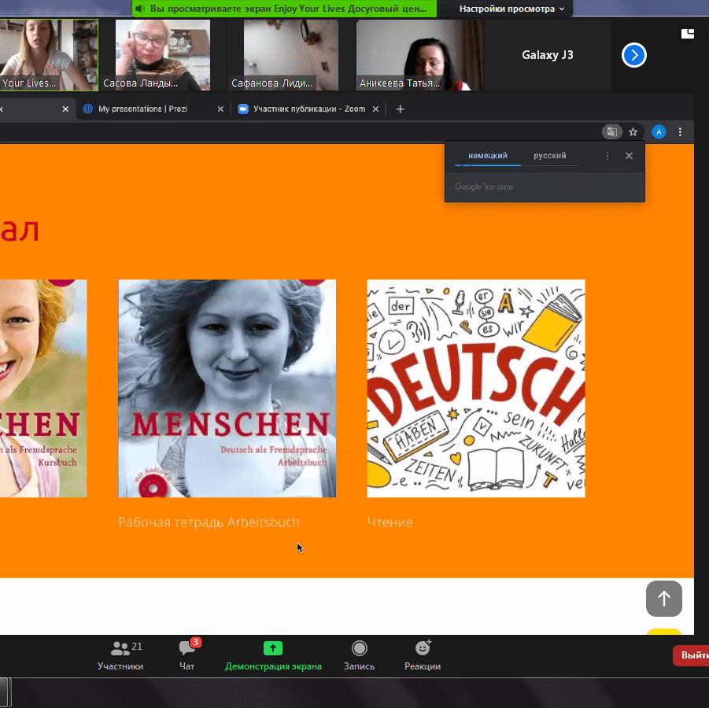Image resolution: width=709 pixels, height=708 pixels.
Task: Leave meeting with Выйти button
Action: click(x=692, y=655)
